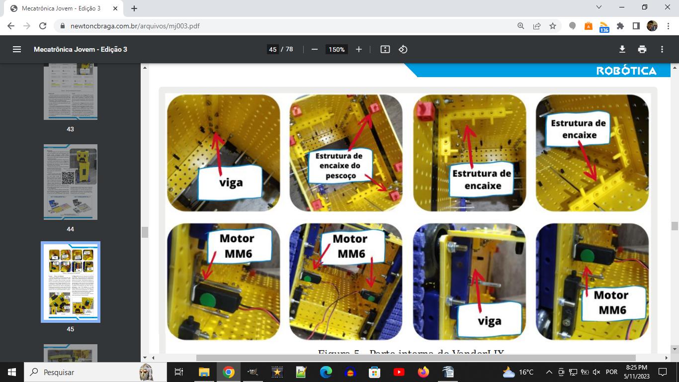
Task: Open the RSS feed extension showing 136
Action: pyautogui.click(x=604, y=27)
